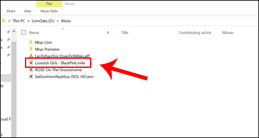Select ROSE-On-The-Ground.wma file name
This screenshot has height=138, width=259.
coord(58,70)
